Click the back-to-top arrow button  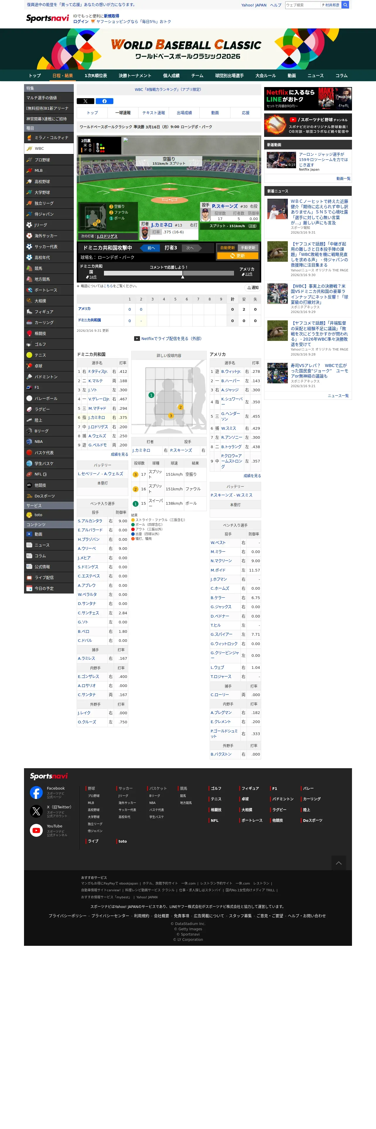pyautogui.click(x=338, y=863)
